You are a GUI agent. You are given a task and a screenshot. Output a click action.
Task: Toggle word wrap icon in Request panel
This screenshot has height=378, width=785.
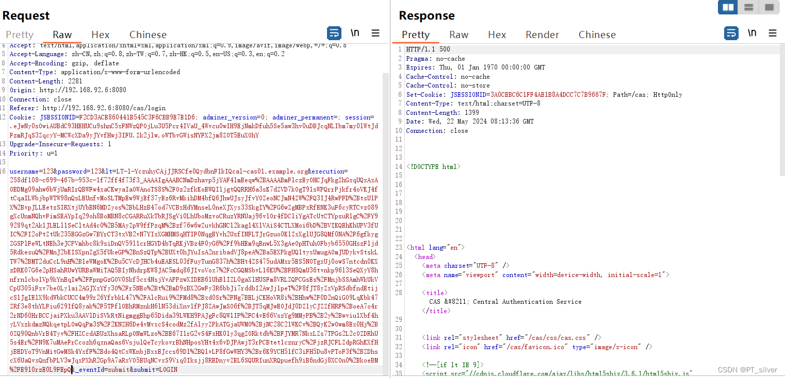tap(334, 33)
